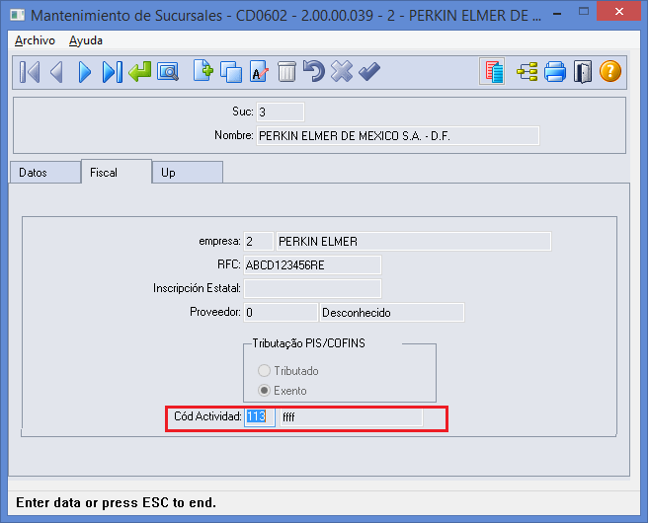Exit using the door icon
Image resolution: width=649 pixels, height=523 pixels.
click(x=583, y=71)
